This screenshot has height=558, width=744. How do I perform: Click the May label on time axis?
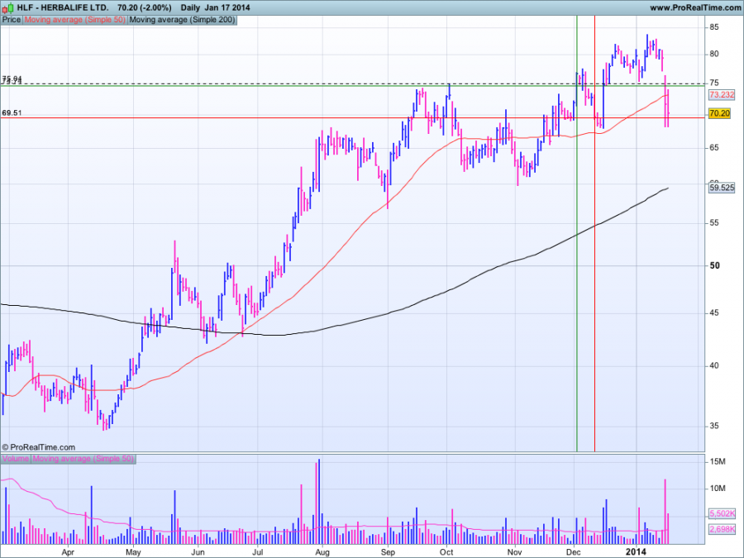[133, 552]
